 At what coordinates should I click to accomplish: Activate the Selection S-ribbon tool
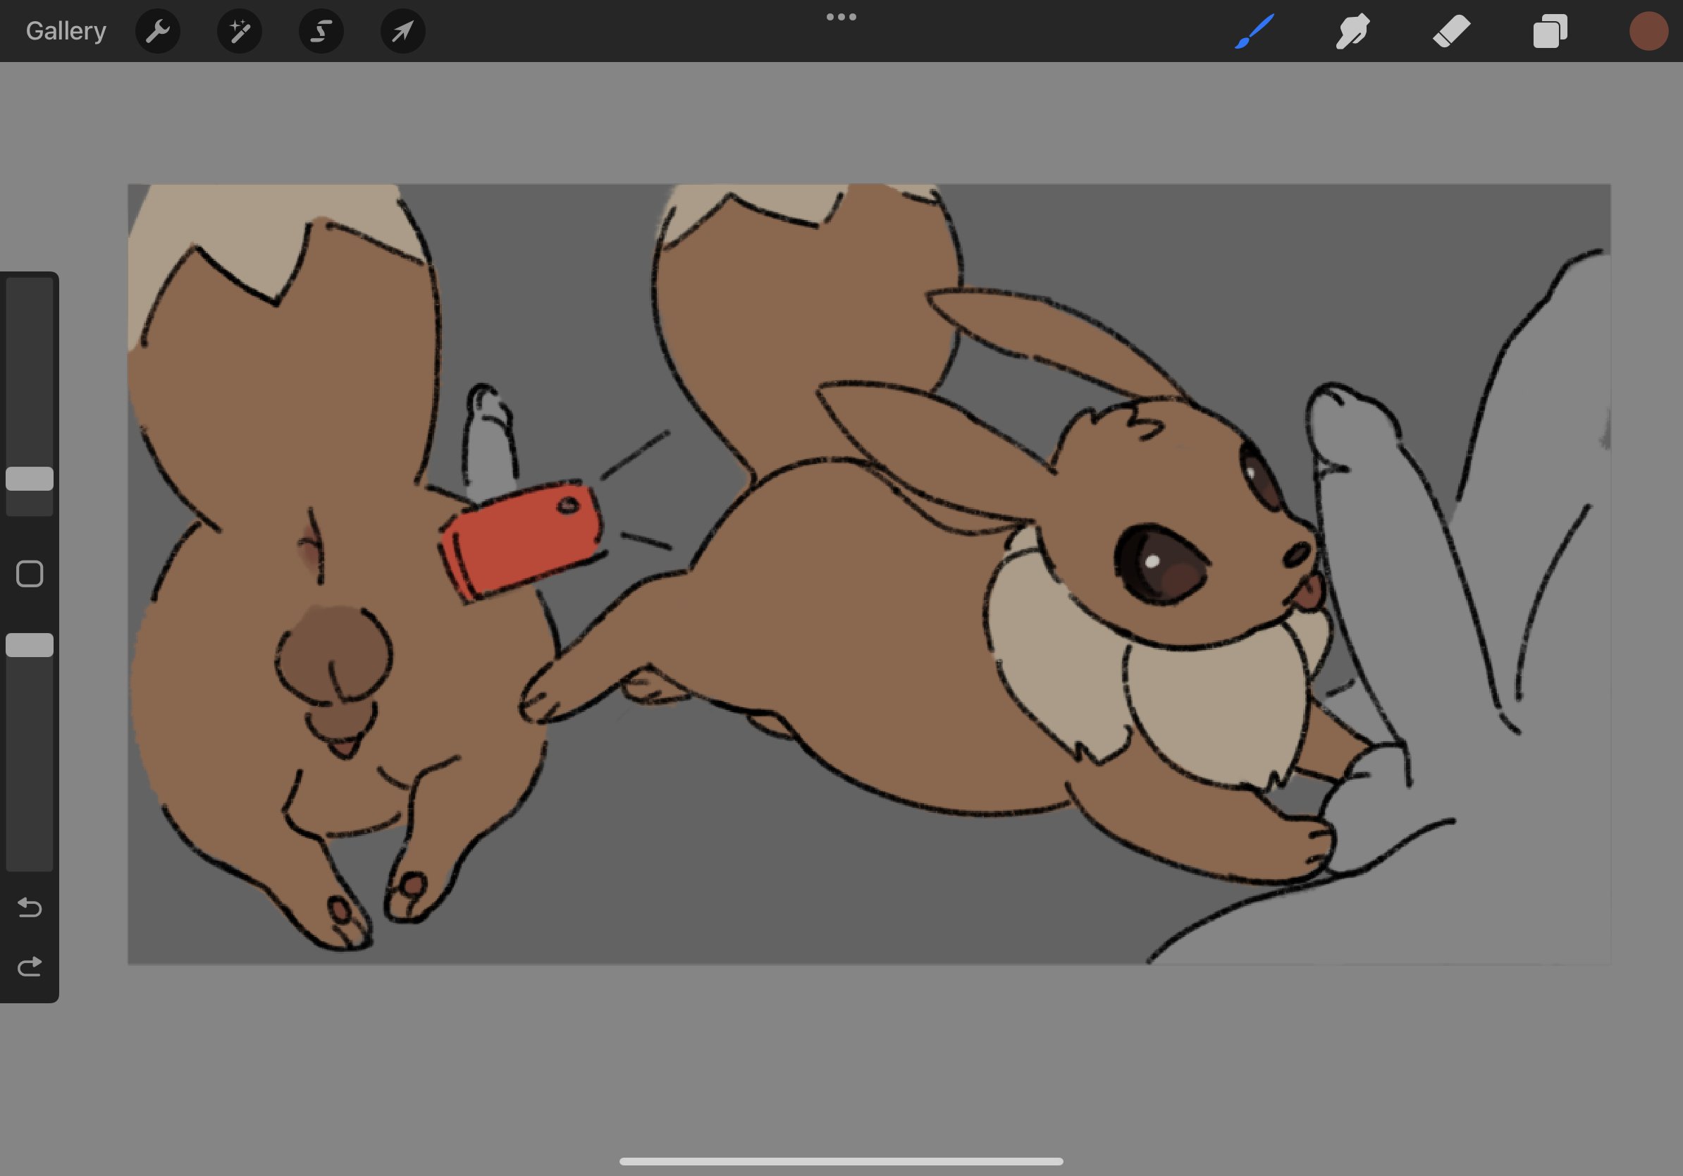click(x=321, y=31)
